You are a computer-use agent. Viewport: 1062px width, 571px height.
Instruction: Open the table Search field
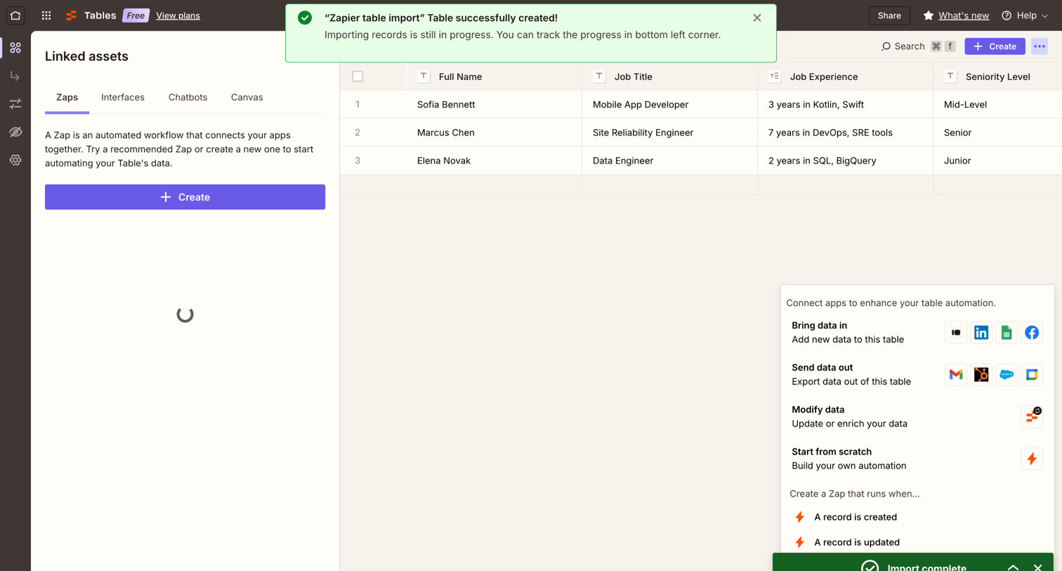(x=918, y=46)
